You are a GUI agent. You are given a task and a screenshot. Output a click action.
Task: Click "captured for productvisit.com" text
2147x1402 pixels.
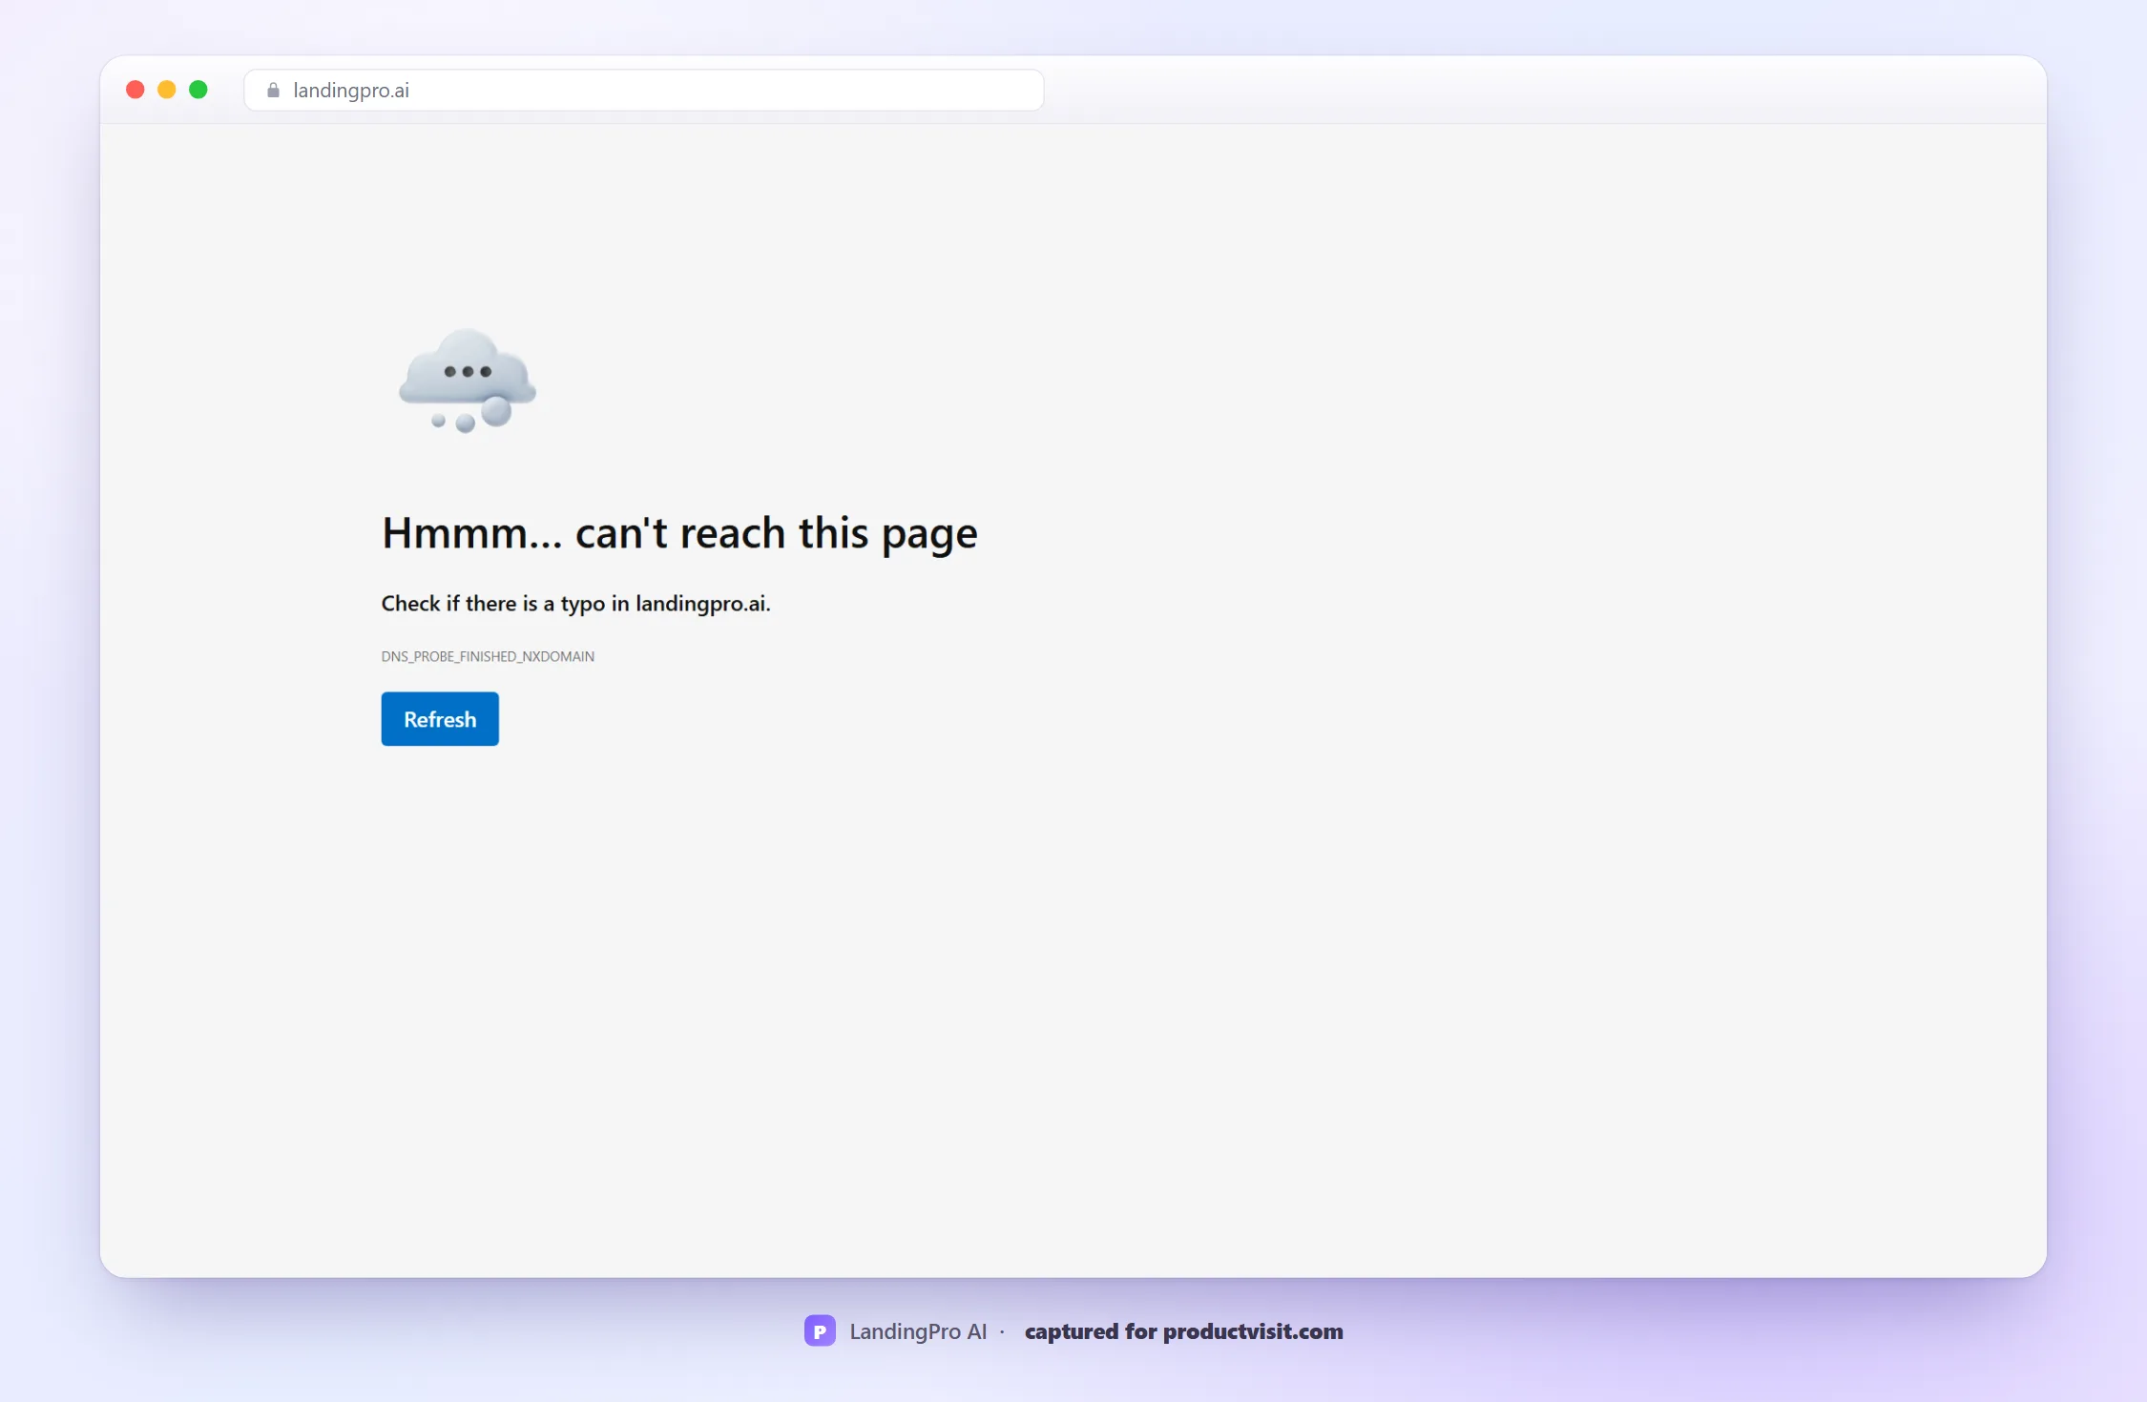[1183, 1331]
